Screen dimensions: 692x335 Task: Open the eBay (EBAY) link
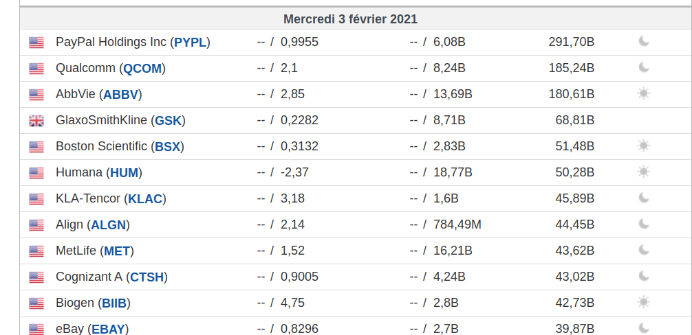click(x=91, y=329)
